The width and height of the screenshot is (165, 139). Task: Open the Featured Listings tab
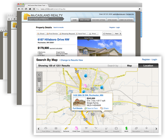click(x=99, y=20)
